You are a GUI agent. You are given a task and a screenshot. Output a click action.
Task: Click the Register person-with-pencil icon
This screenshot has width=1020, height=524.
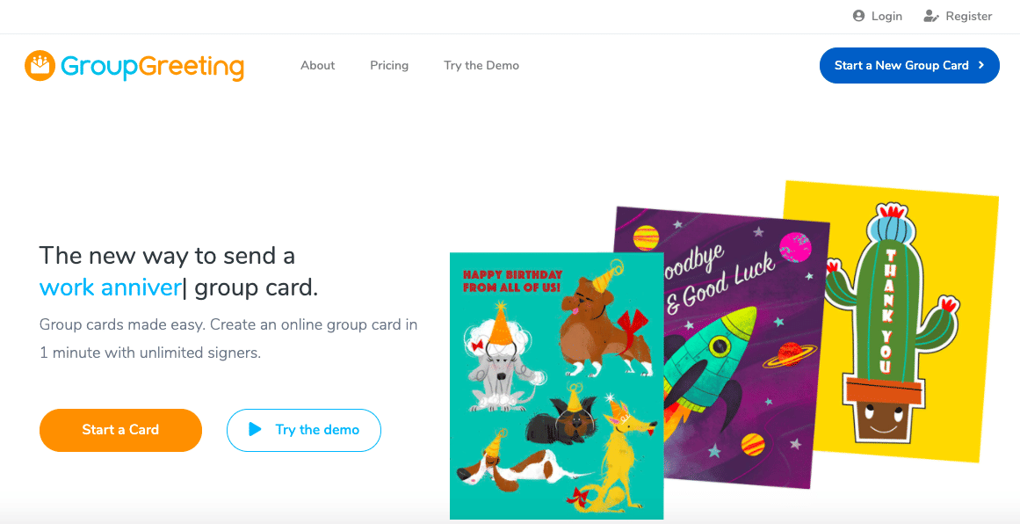[x=931, y=16]
